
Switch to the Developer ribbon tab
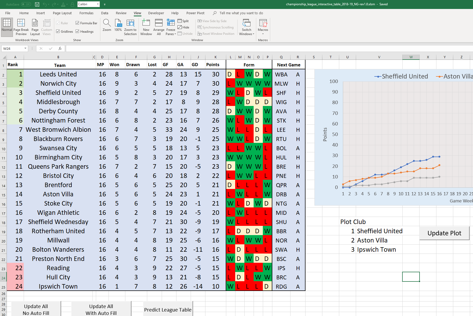156,13
